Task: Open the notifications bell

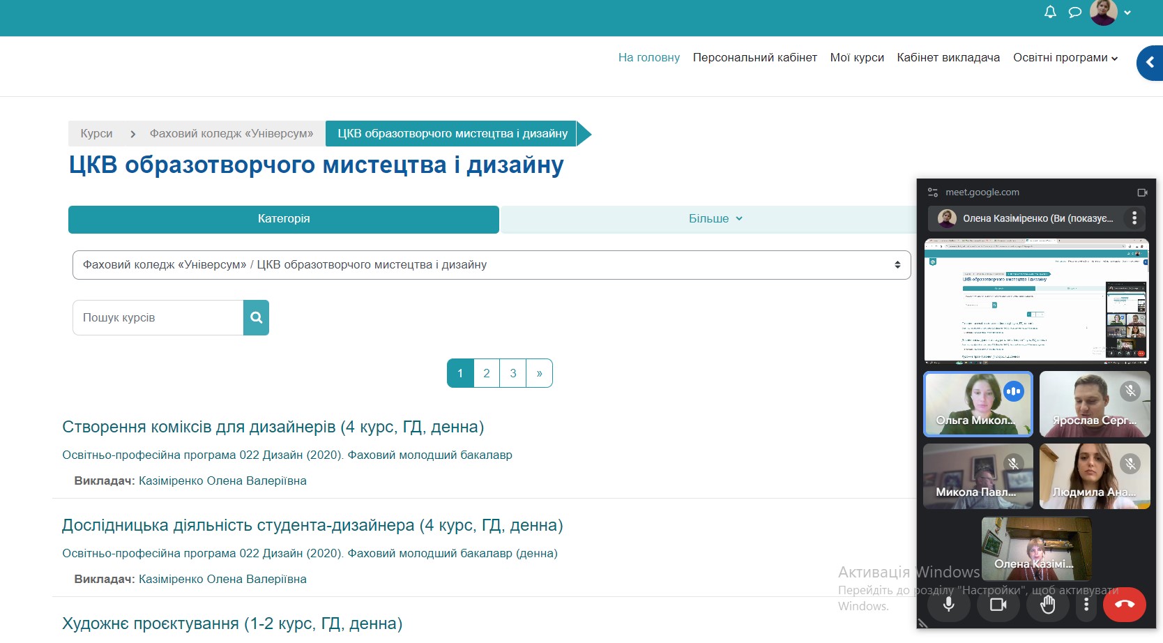Action: 1050,12
